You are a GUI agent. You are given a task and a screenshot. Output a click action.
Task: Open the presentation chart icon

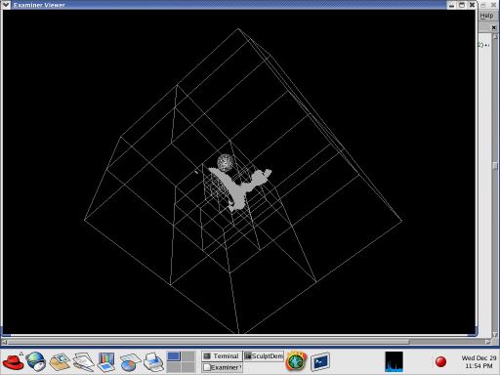pos(106,361)
